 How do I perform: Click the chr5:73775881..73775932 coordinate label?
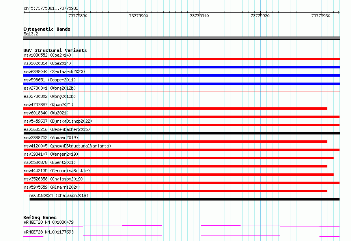pos(51,8)
